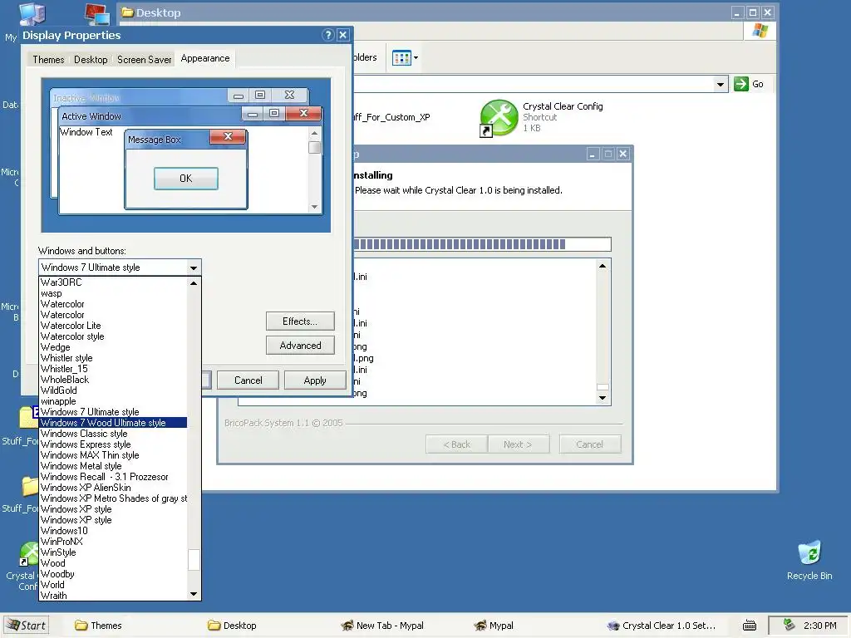Click installer log scroll down arrow
This screenshot has width=851, height=638.
coord(603,398)
